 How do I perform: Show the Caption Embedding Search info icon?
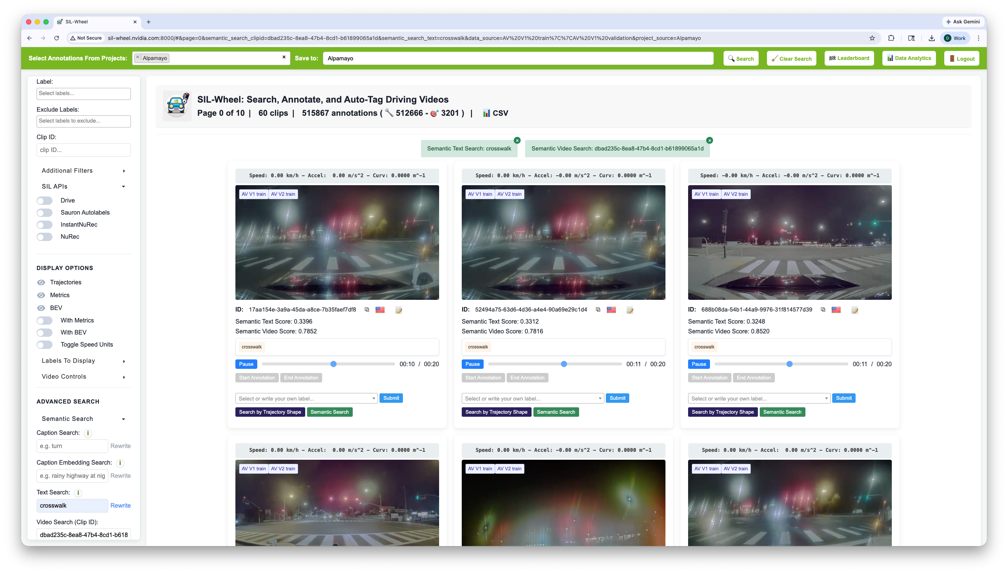pos(120,463)
